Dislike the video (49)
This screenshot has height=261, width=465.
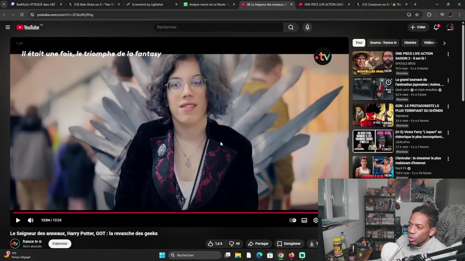point(234,244)
